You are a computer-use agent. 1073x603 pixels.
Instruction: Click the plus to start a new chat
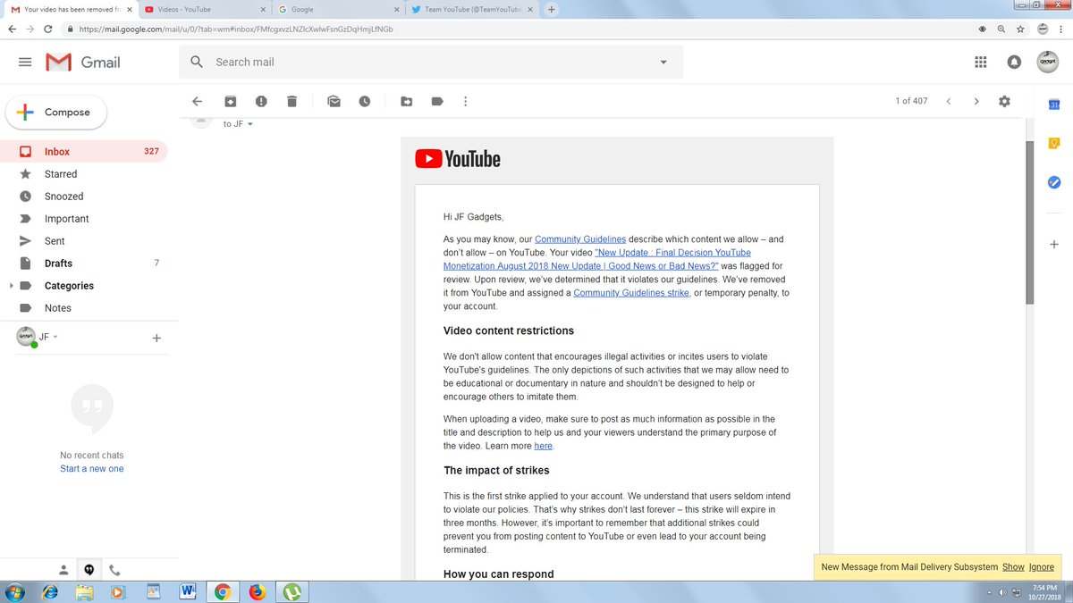(156, 338)
